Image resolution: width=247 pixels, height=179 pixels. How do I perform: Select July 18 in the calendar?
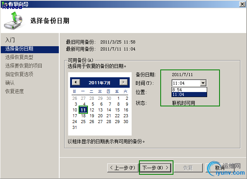point(83,116)
